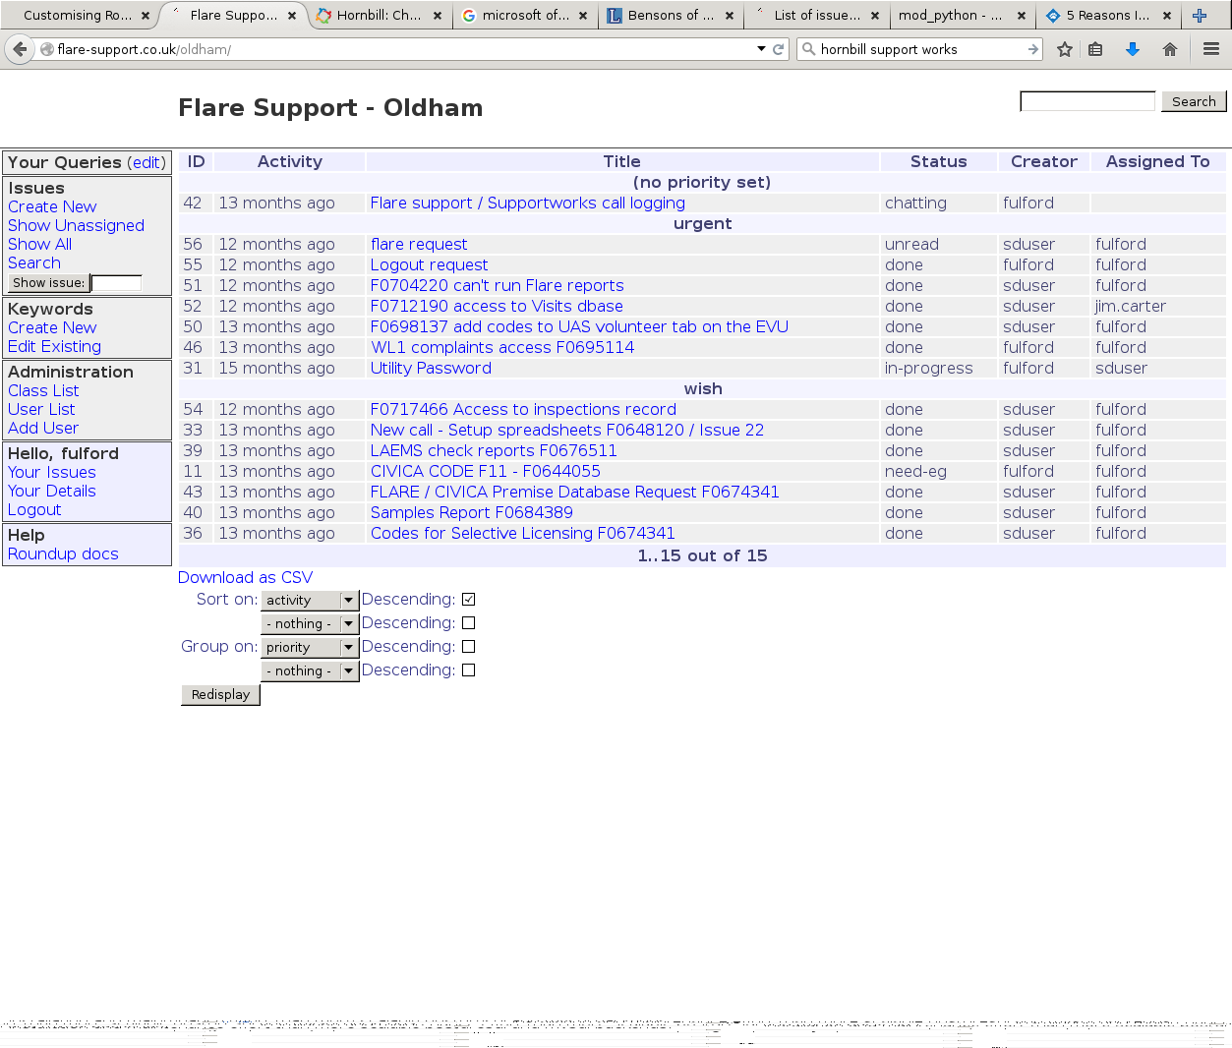The width and height of the screenshot is (1232, 1048).
Task: Open the Your Details link
Action: pos(52,491)
